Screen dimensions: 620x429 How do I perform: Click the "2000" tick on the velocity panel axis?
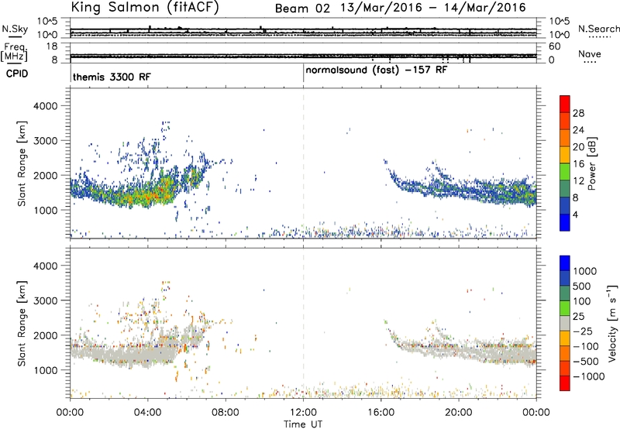point(45,335)
